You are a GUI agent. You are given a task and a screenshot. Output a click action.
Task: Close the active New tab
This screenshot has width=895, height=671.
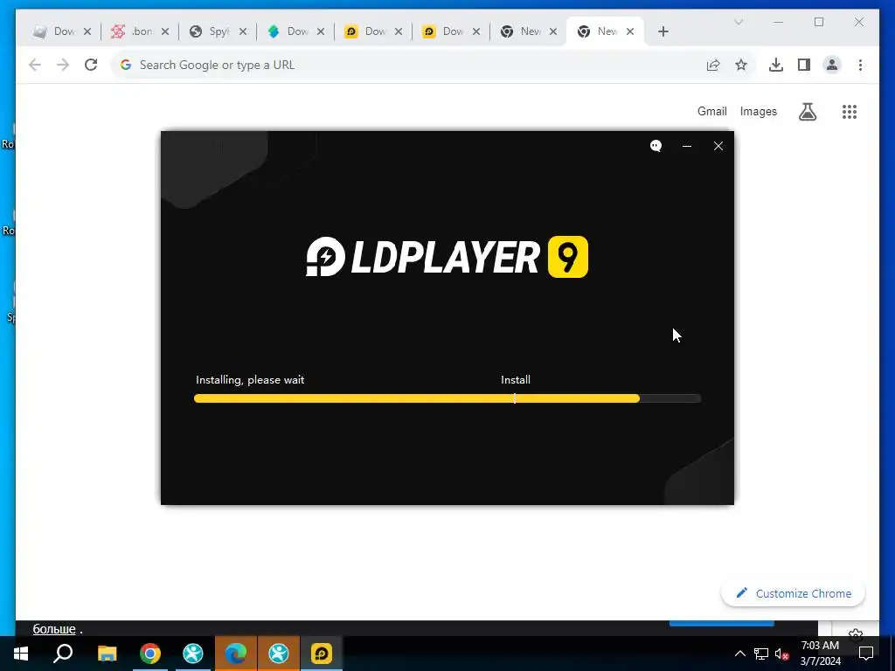pyautogui.click(x=630, y=31)
